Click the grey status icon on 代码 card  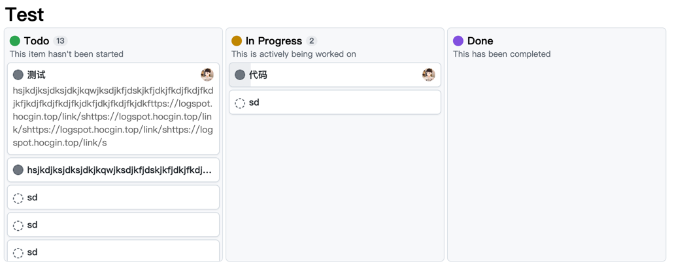[x=240, y=75]
